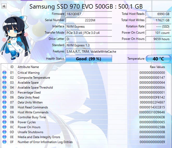Click the status orb for Media and Data Integrity Errors
The height and width of the screenshot is (148, 172).
4,137
